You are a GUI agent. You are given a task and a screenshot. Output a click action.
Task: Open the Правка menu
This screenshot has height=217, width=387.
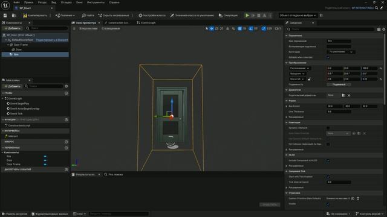point(28,2)
